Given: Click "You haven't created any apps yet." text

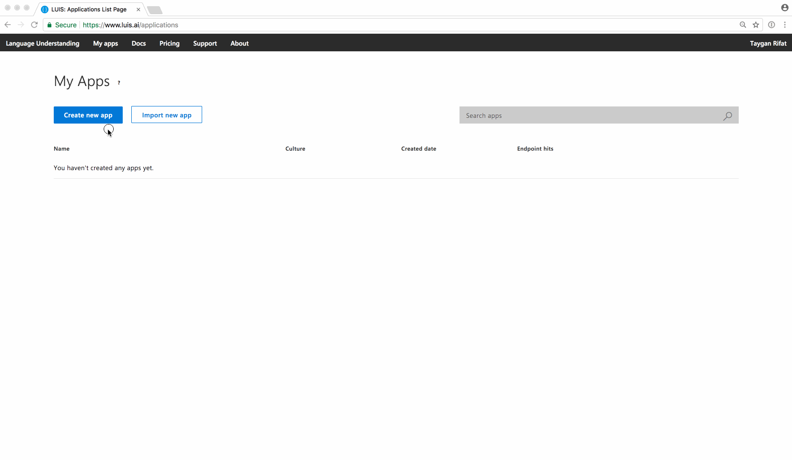Looking at the screenshot, I should coord(104,168).
